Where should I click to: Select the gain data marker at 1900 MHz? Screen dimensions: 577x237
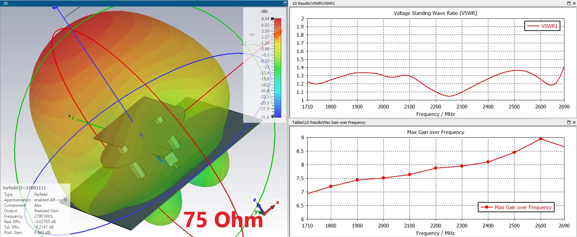click(x=357, y=180)
